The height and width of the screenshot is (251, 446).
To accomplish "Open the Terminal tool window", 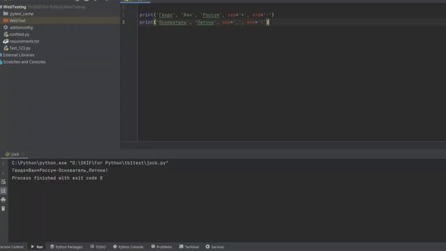I will point(189,247).
